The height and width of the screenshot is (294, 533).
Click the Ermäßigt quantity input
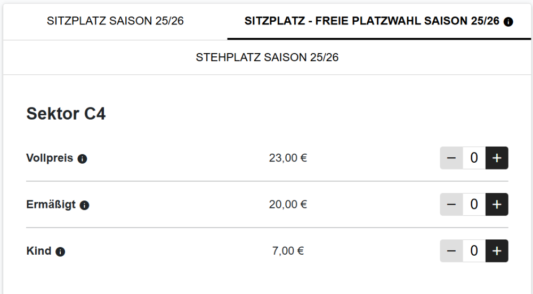click(x=474, y=205)
